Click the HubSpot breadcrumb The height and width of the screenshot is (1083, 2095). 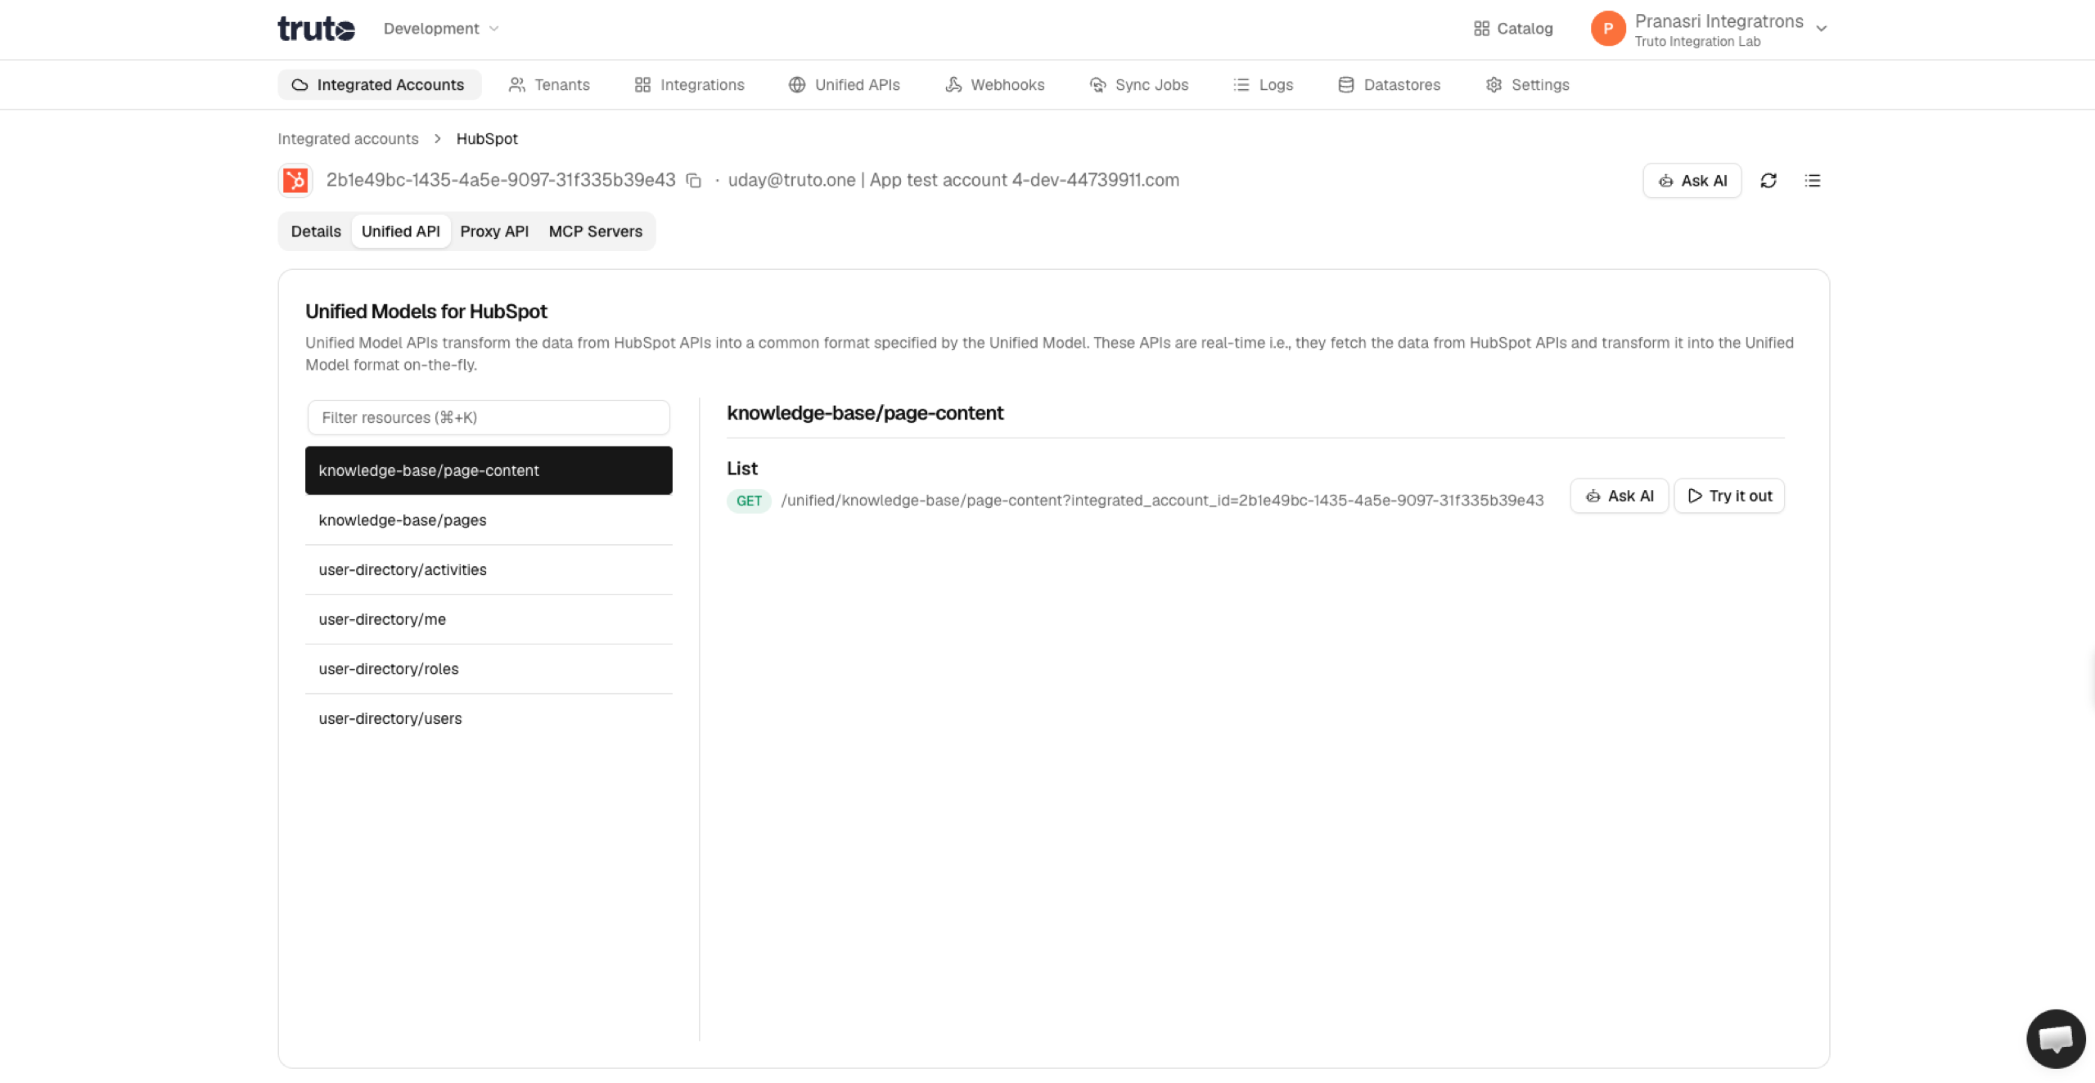pyautogui.click(x=487, y=138)
